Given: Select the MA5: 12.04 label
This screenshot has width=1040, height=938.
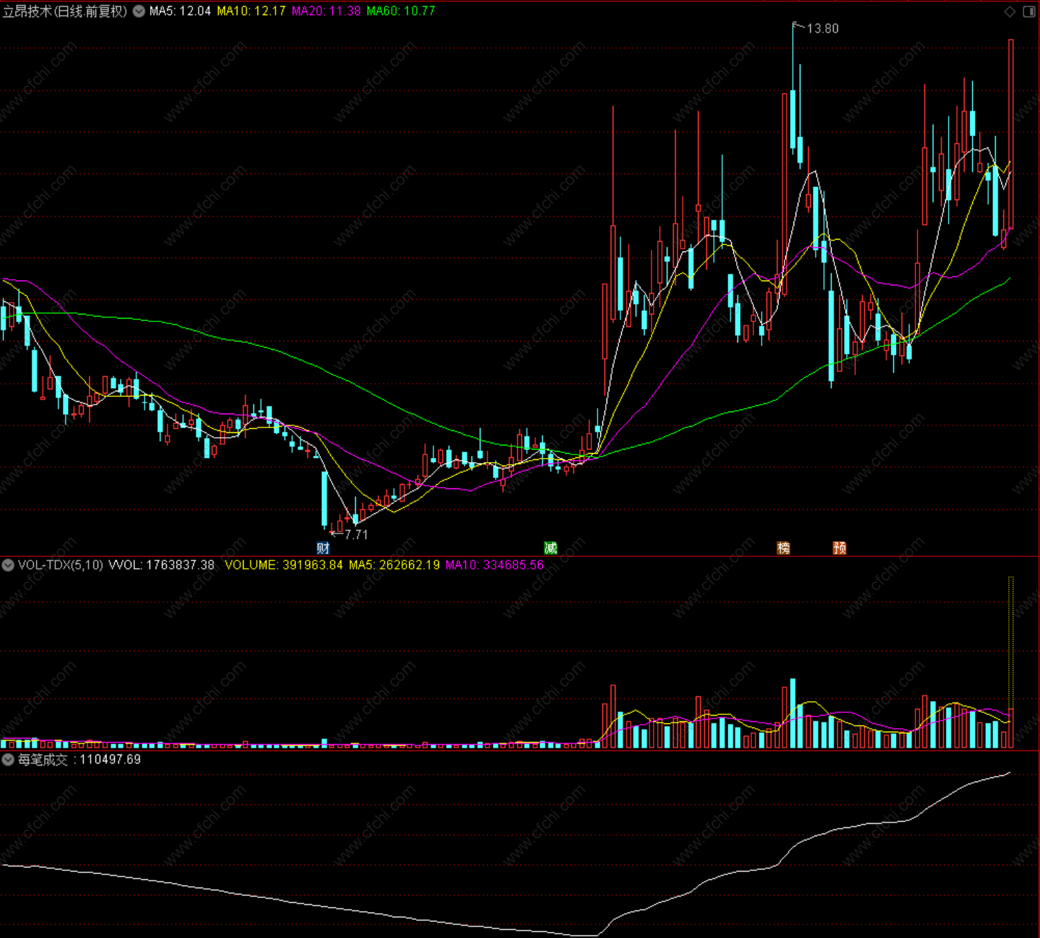Looking at the screenshot, I should (180, 11).
